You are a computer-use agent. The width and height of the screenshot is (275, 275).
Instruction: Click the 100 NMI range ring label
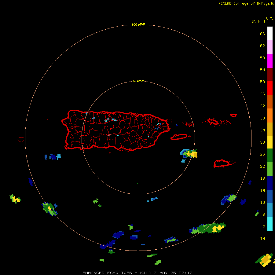pos(138,24)
